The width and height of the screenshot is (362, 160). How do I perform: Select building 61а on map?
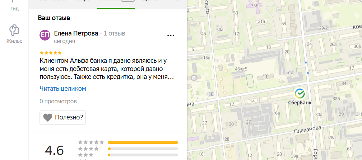tap(290, 72)
